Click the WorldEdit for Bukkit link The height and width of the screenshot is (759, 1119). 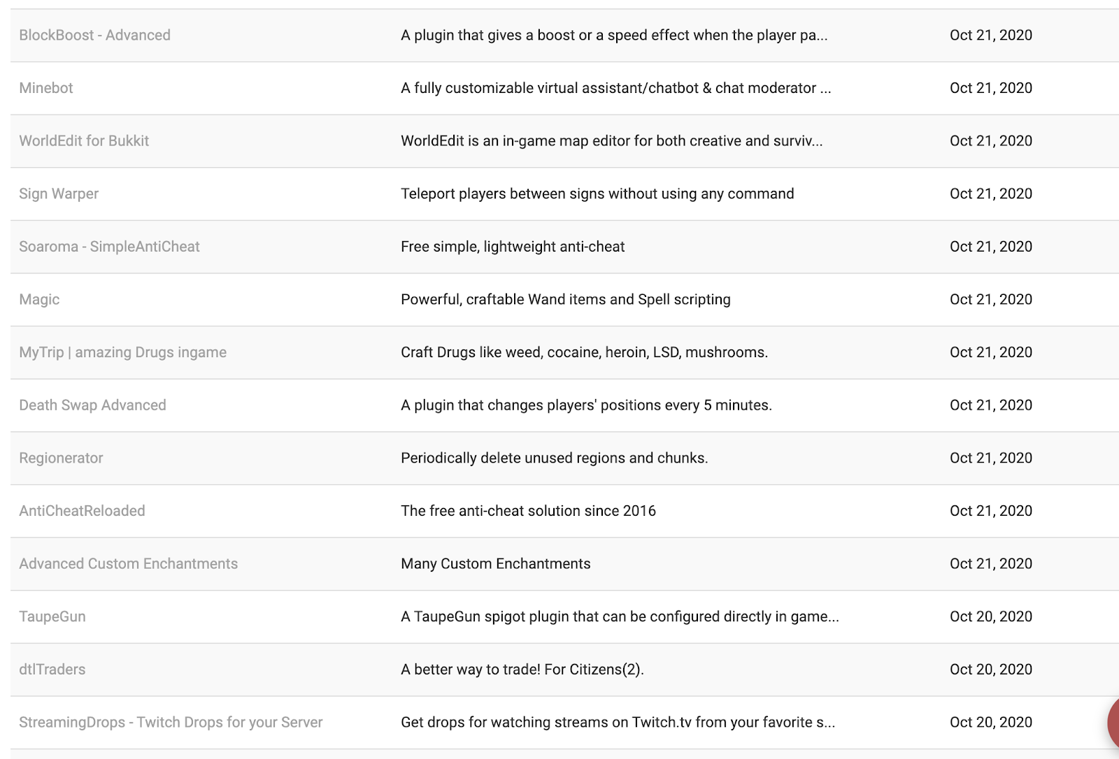pos(84,140)
